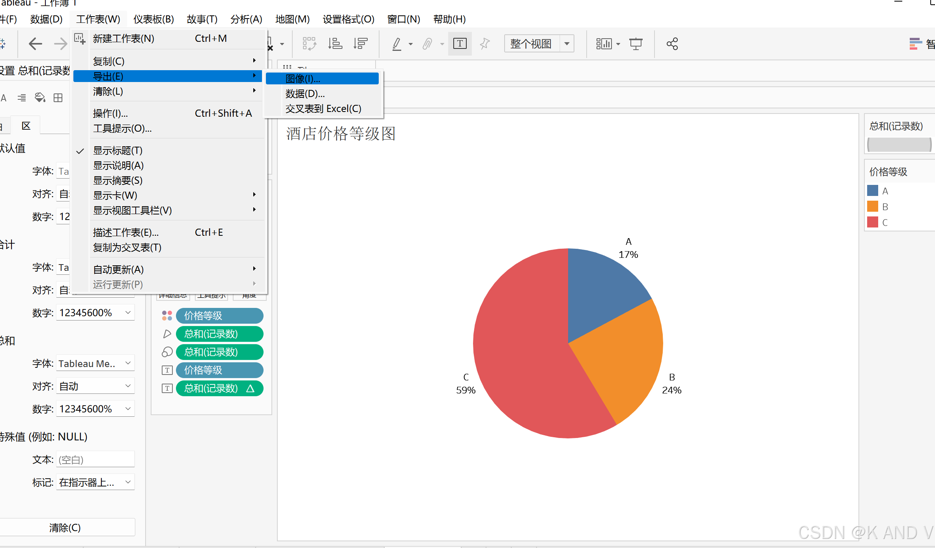This screenshot has height=548, width=935.
Task: Toggle the 显示标题(T) checked menu item
Action: 118,151
